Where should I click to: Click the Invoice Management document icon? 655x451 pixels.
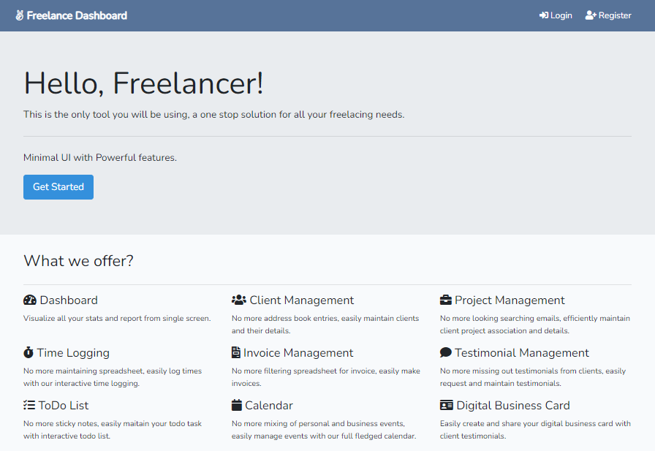click(x=236, y=353)
